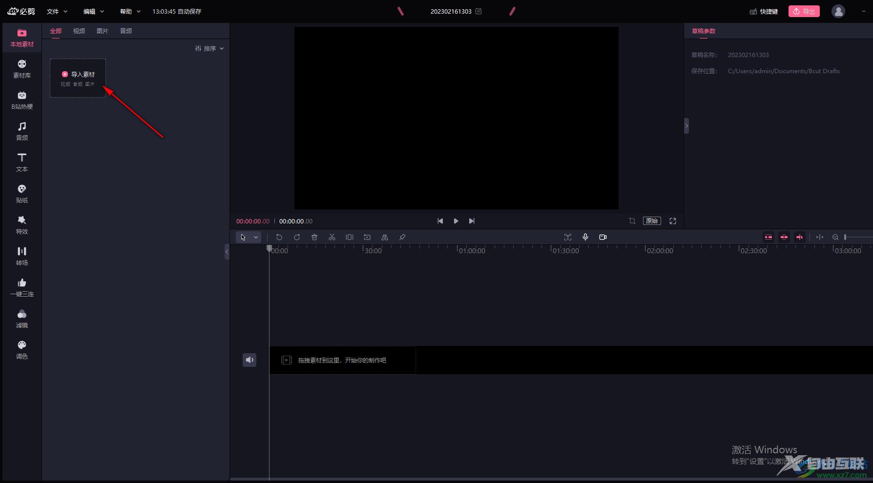Toggle the third pink preview-axis button
The width and height of the screenshot is (873, 483).
coord(800,237)
